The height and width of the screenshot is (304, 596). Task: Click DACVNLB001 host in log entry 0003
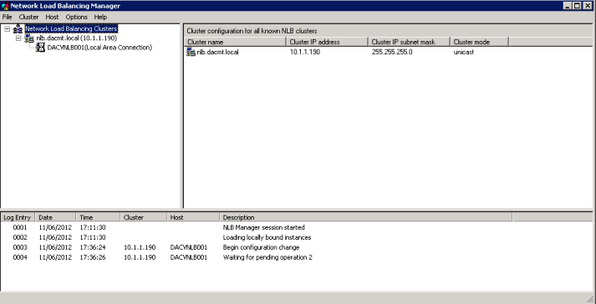[x=189, y=247]
